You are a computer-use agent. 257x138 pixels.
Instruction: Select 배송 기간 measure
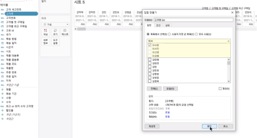pos(11,94)
